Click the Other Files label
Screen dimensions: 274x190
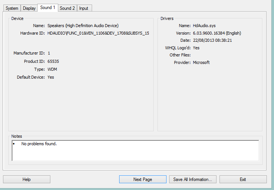pyautogui.click(x=180, y=55)
